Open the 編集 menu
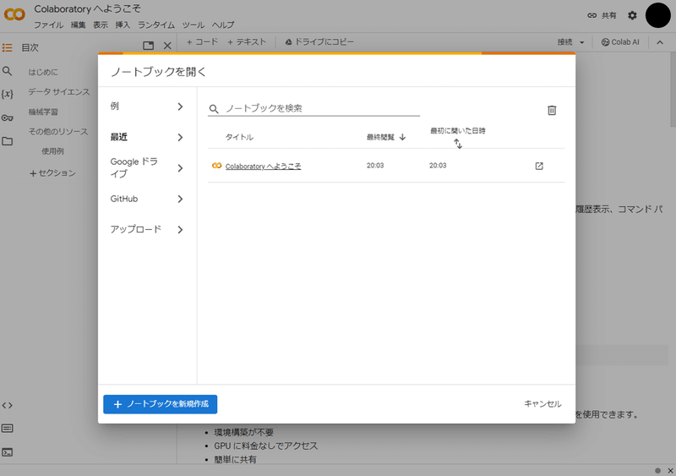The image size is (676, 476). (x=78, y=25)
